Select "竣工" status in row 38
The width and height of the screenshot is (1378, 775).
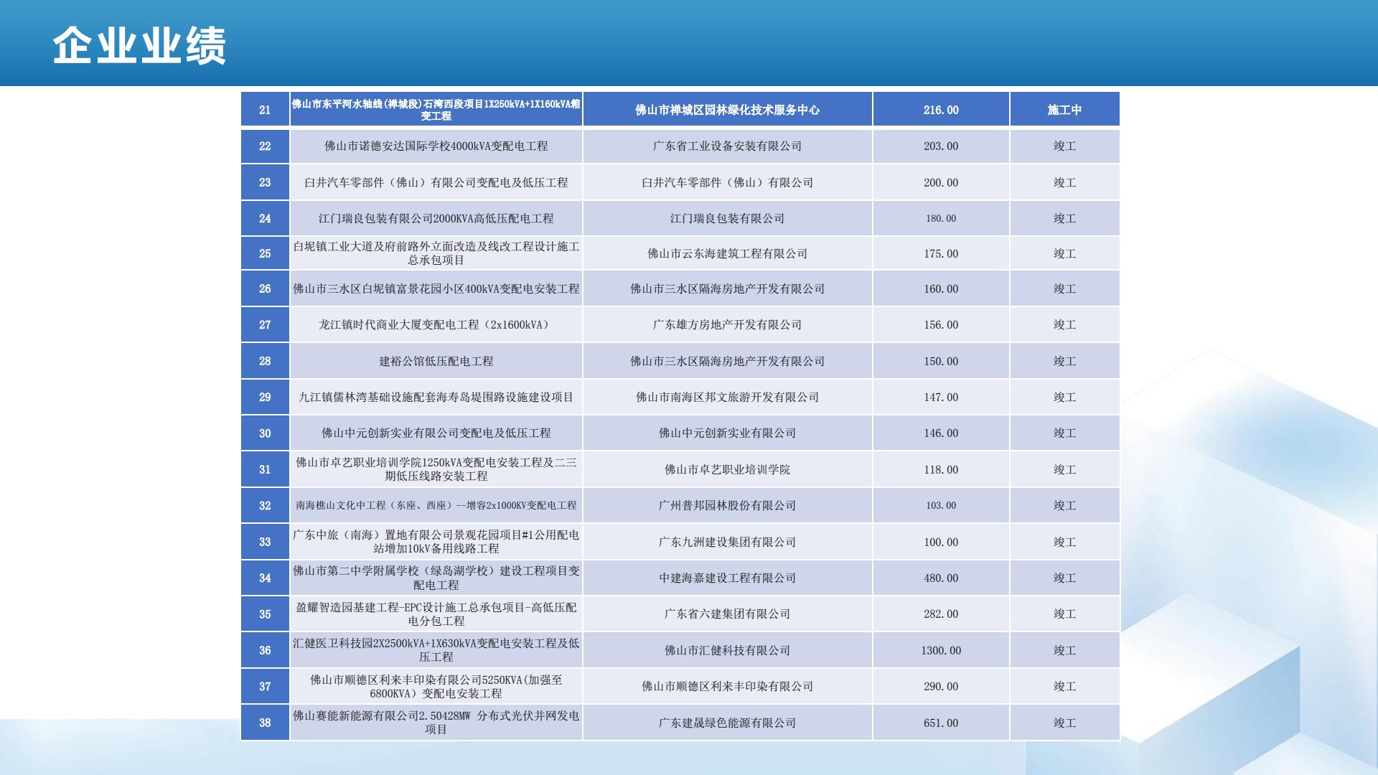tap(1064, 723)
